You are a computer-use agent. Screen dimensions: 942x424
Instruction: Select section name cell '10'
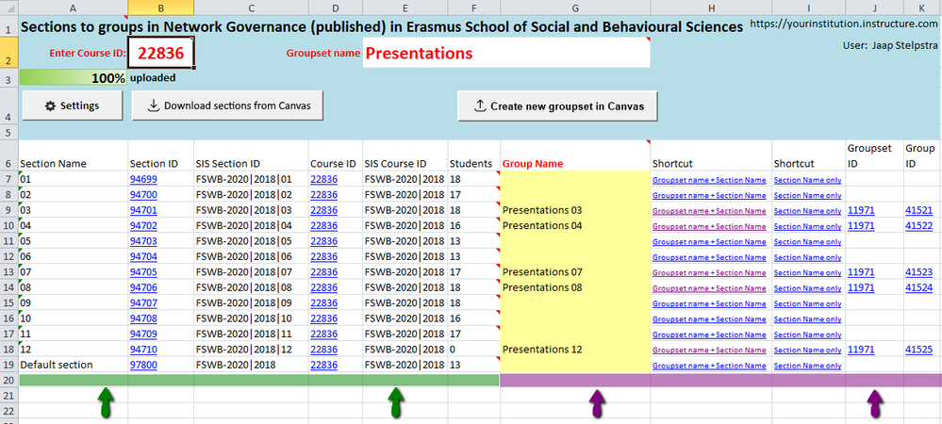point(74,318)
